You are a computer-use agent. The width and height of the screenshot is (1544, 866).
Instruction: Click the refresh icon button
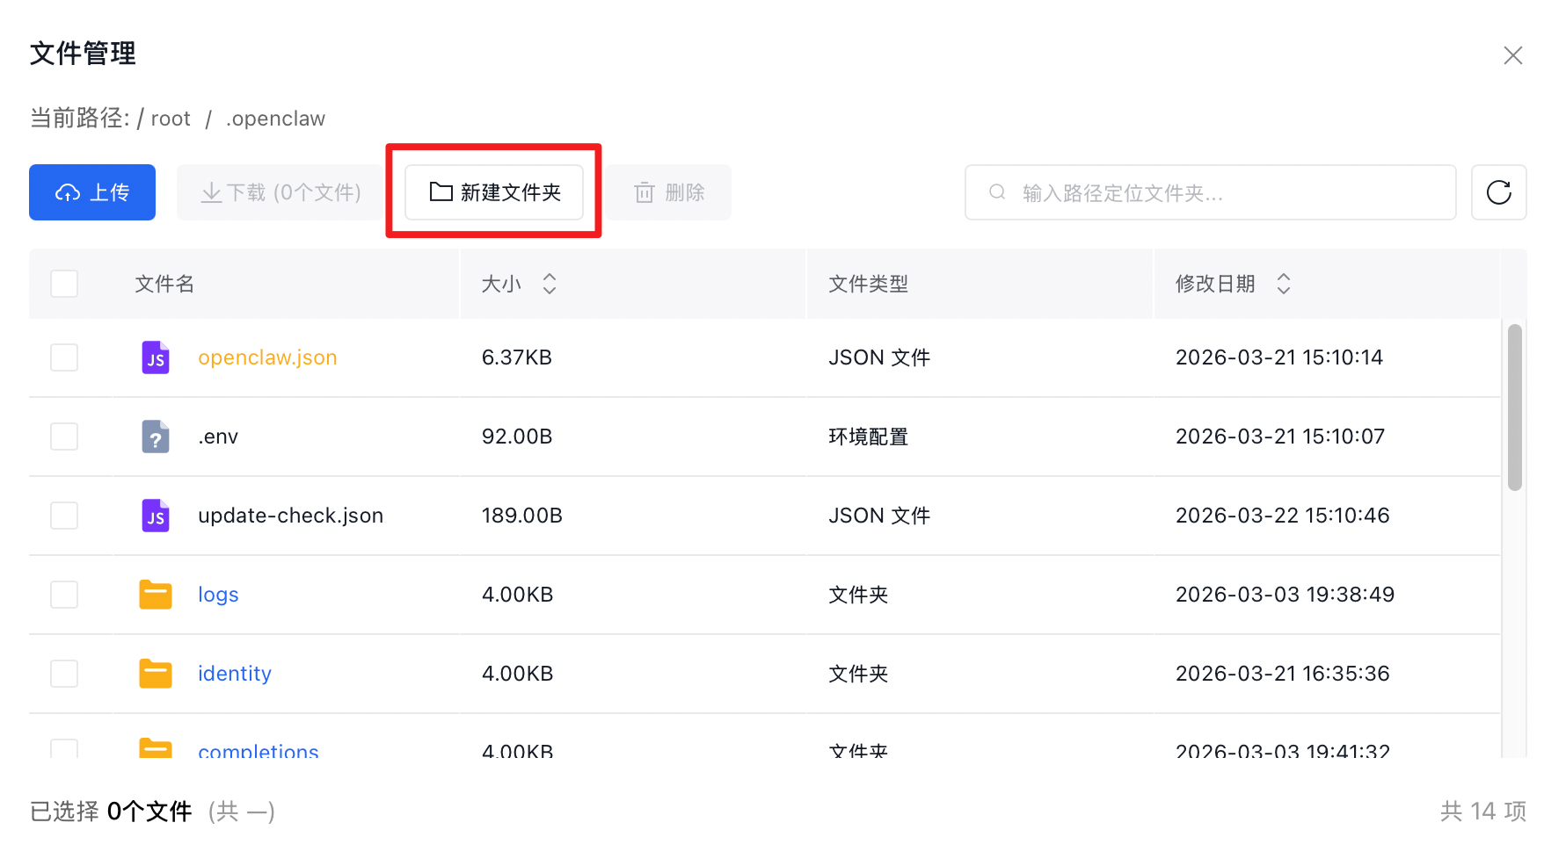click(x=1498, y=192)
